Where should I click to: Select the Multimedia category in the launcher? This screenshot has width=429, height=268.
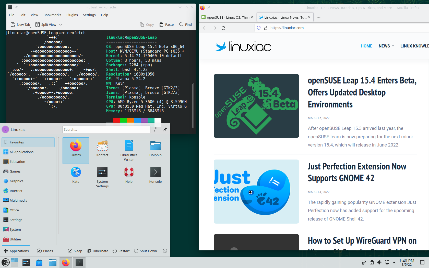pos(28,200)
